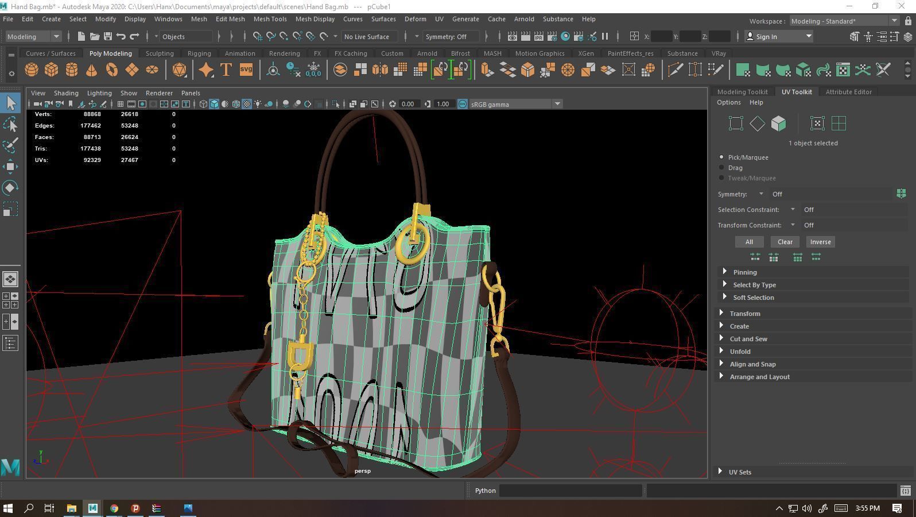Click the Clear selection button
Screen dimensions: 916x517
785,242
